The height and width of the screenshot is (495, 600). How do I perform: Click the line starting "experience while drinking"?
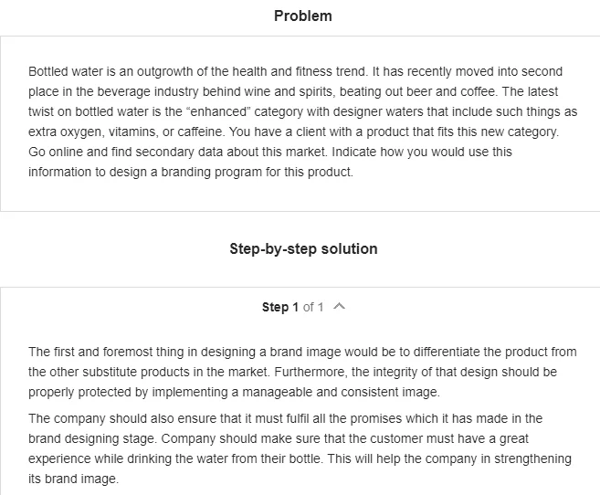click(300, 458)
